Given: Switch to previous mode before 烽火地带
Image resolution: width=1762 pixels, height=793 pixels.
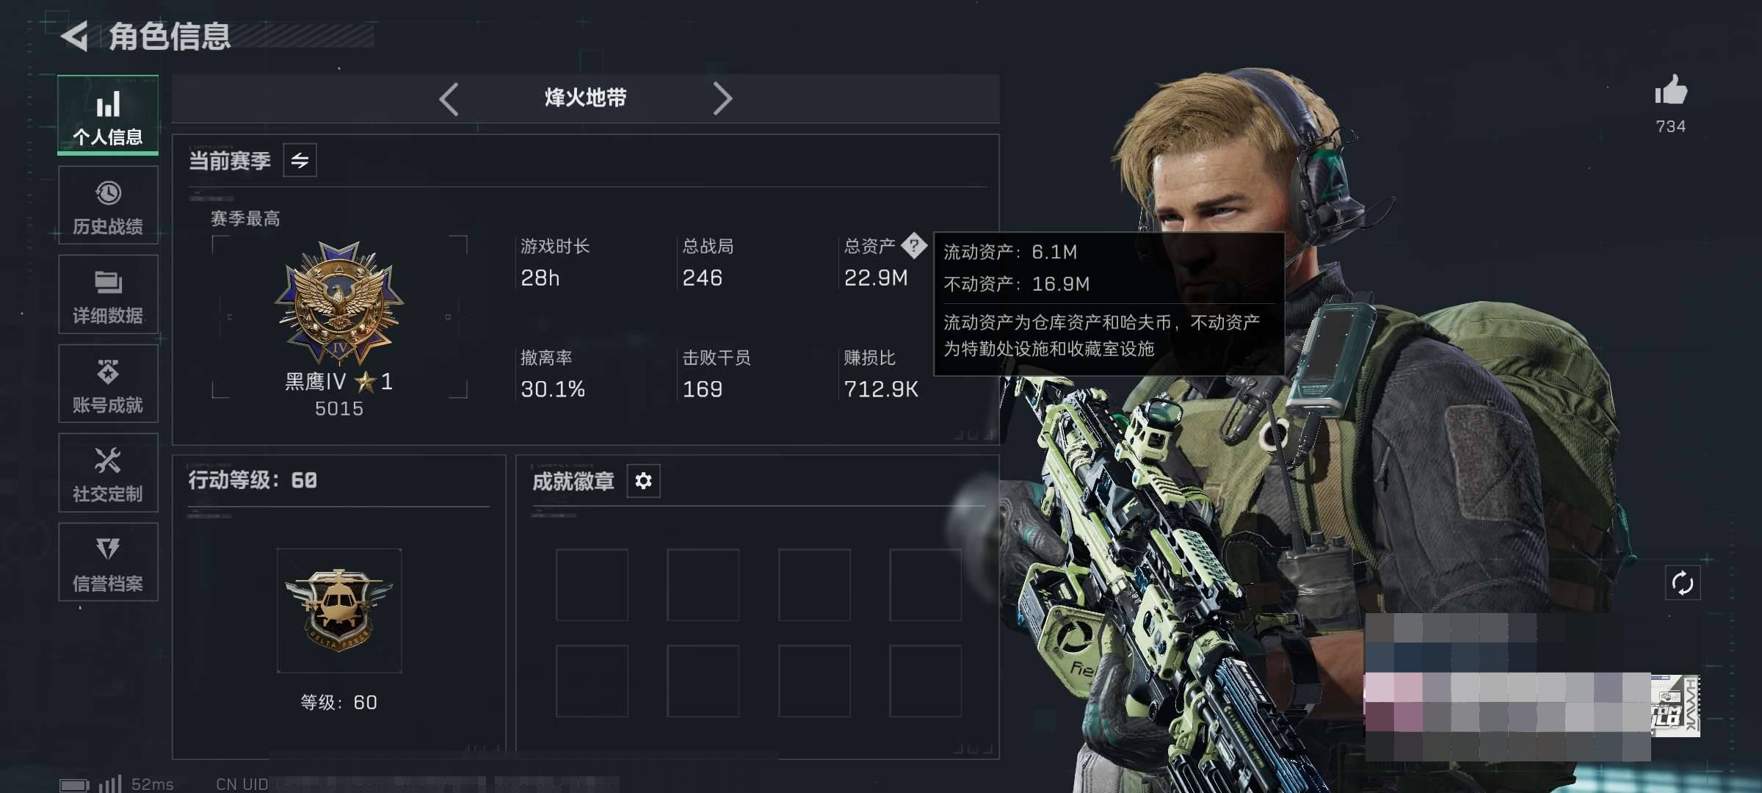Looking at the screenshot, I should pyautogui.click(x=449, y=98).
